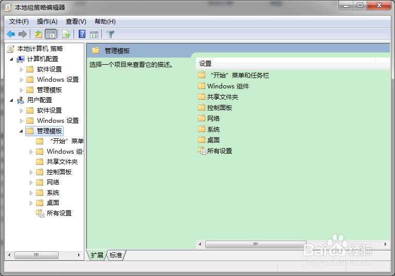Viewport: 395px width, 276px height.
Task: Expand 软件设置 under 计算机配置
Action: click(22, 69)
